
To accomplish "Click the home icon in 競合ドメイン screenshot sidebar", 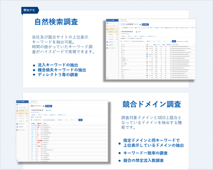I will (17, 105).
